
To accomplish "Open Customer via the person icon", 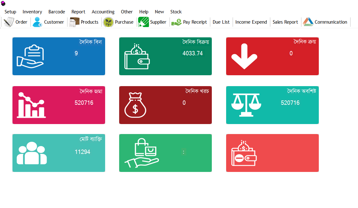I will 38,22.
